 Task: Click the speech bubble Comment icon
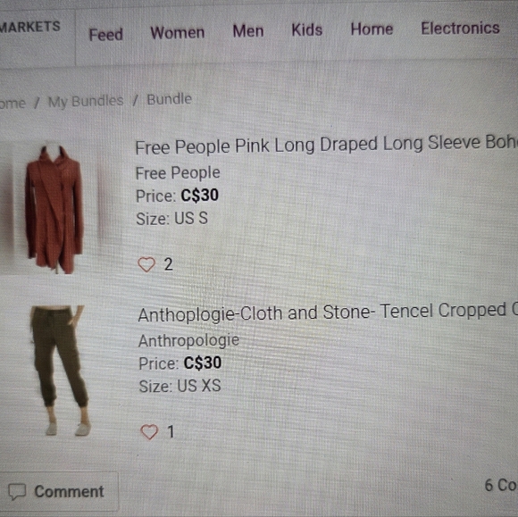[x=17, y=492]
